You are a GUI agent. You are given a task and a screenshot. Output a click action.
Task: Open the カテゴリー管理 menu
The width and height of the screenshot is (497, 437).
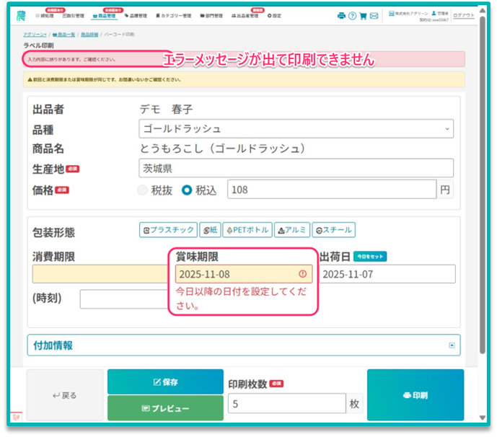pos(173,15)
